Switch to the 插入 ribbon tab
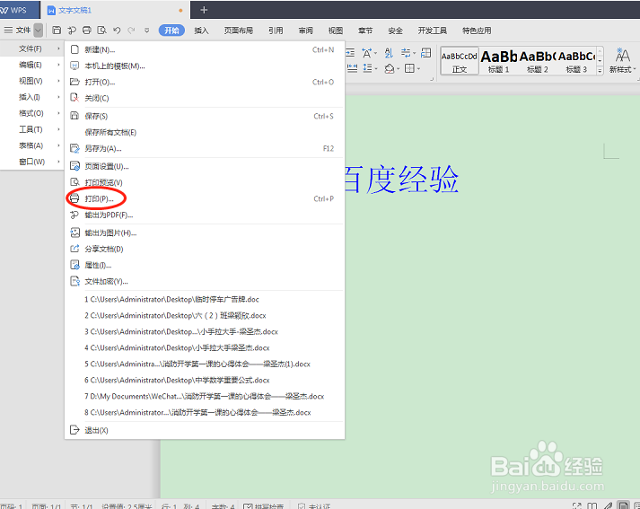 coord(201,31)
